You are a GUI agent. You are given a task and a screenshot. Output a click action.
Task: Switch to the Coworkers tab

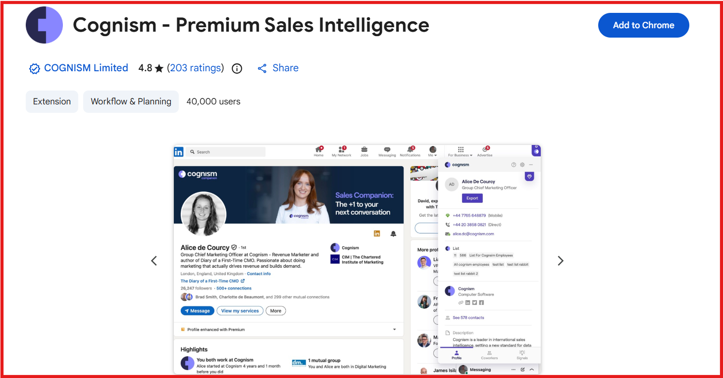coord(489,355)
